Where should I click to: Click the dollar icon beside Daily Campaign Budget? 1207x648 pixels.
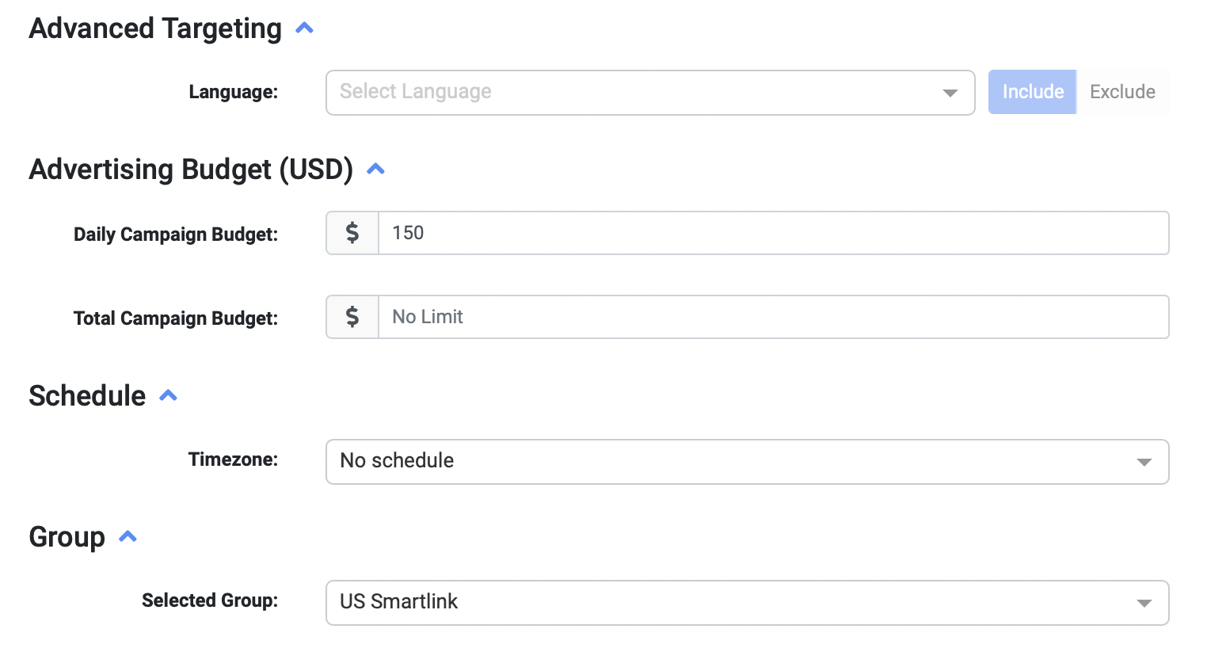pyautogui.click(x=352, y=233)
